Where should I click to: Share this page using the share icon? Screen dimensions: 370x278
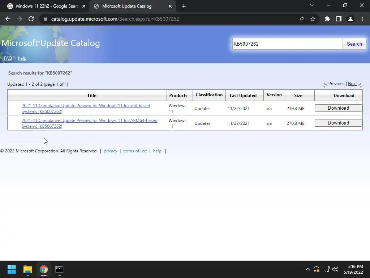point(301,19)
